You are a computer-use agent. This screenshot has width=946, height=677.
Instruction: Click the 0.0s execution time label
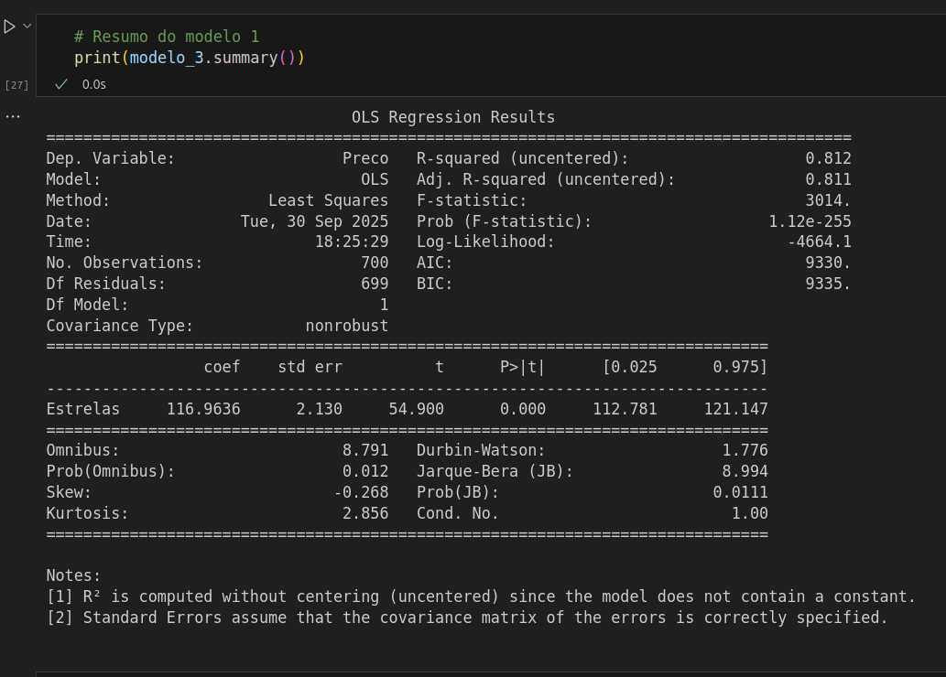tap(94, 84)
